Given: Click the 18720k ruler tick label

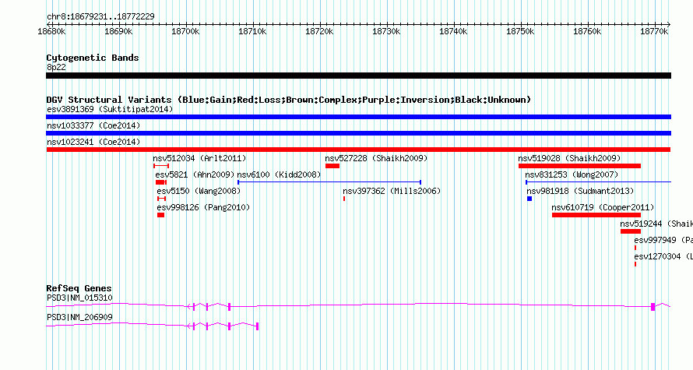Looking at the screenshot, I should (x=319, y=31).
